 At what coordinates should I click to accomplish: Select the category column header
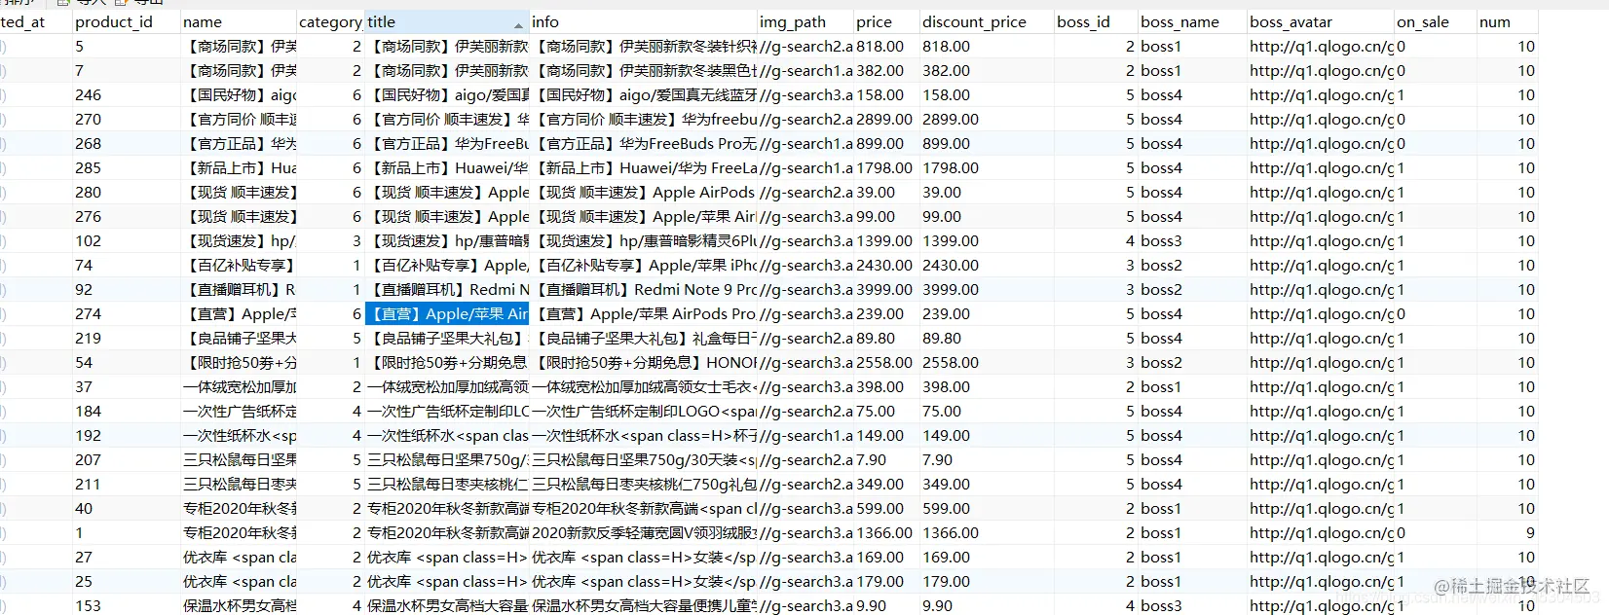(x=330, y=21)
